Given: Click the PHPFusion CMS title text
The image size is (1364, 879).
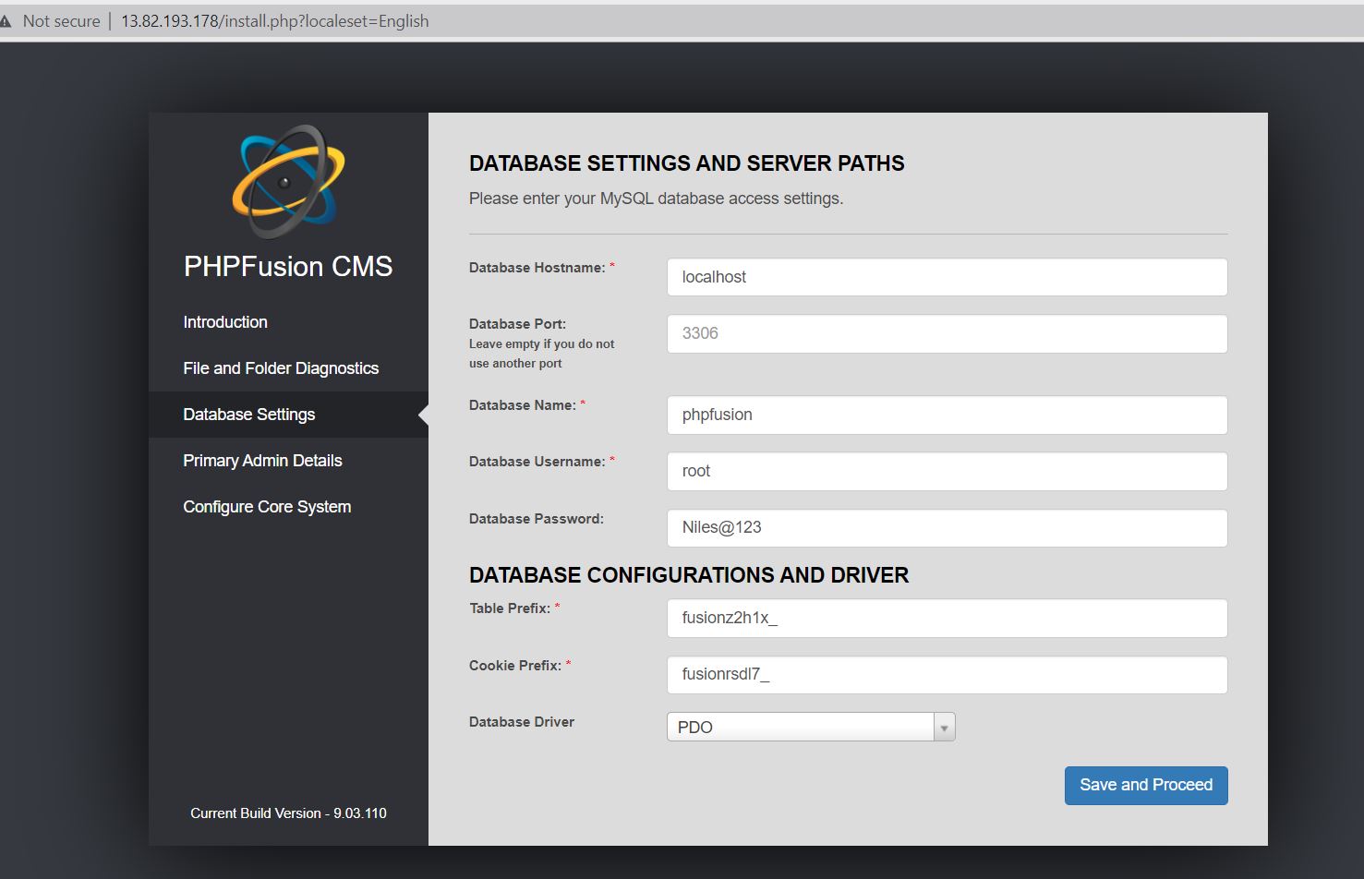Looking at the screenshot, I should [x=288, y=266].
